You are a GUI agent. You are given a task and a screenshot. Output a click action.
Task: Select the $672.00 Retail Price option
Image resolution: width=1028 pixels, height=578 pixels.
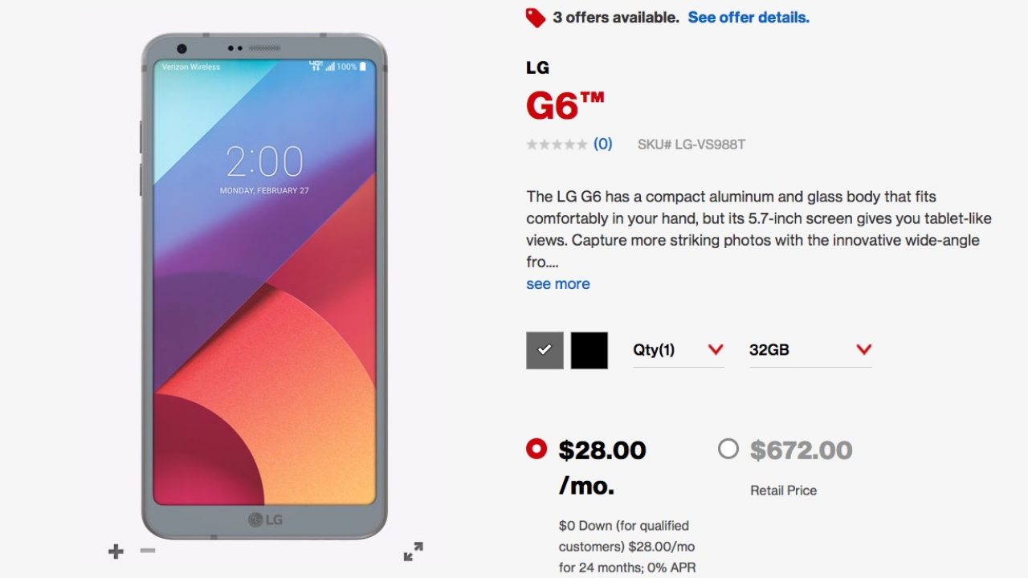(728, 449)
